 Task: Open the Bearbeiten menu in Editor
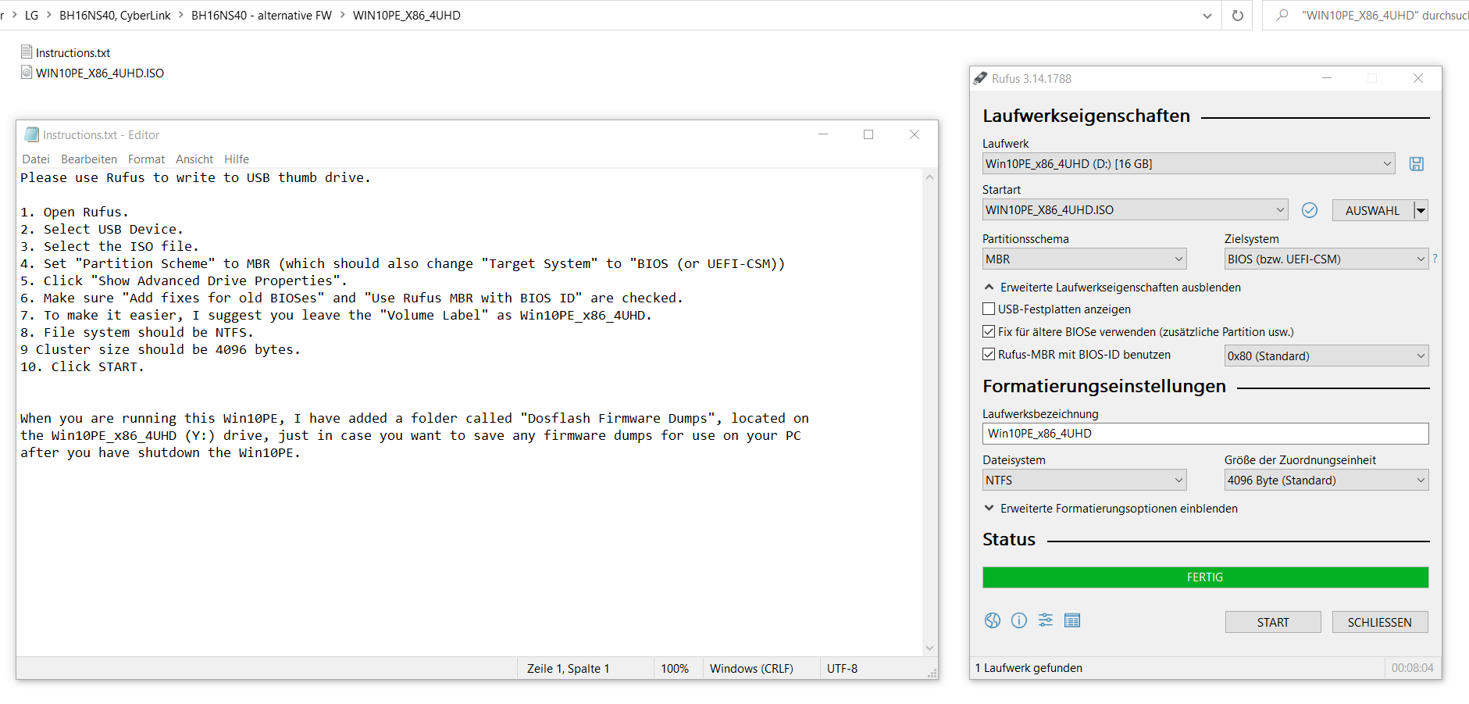[89, 159]
